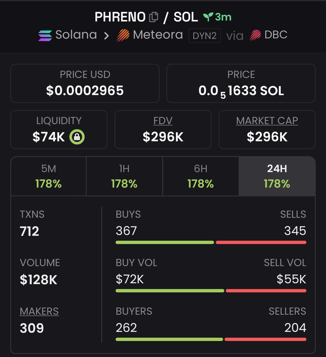The width and height of the screenshot is (326, 357).
Task: Switch to the 5M timeframe tab
Action: 49,176
